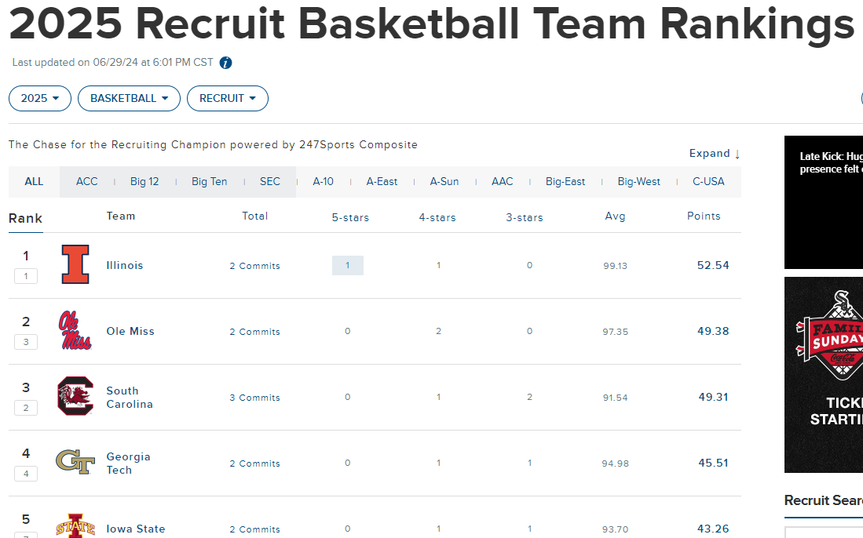Image resolution: width=863 pixels, height=538 pixels.
Task: Click Illinois highlighted 5-stars count
Action: click(x=347, y=265)
